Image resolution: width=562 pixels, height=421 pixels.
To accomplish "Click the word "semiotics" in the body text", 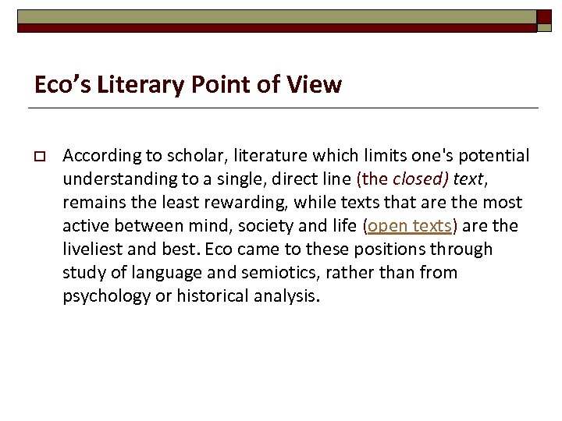I will [x=253, y=273].
